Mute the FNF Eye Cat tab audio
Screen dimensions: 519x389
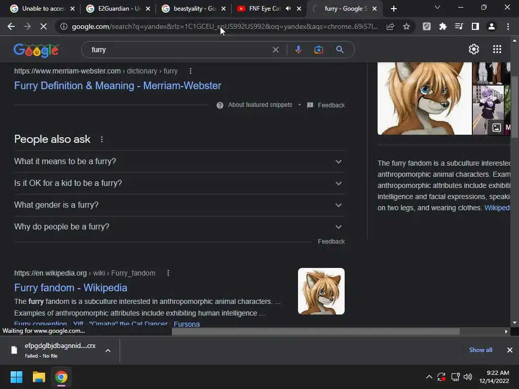(x=288, y=9)
